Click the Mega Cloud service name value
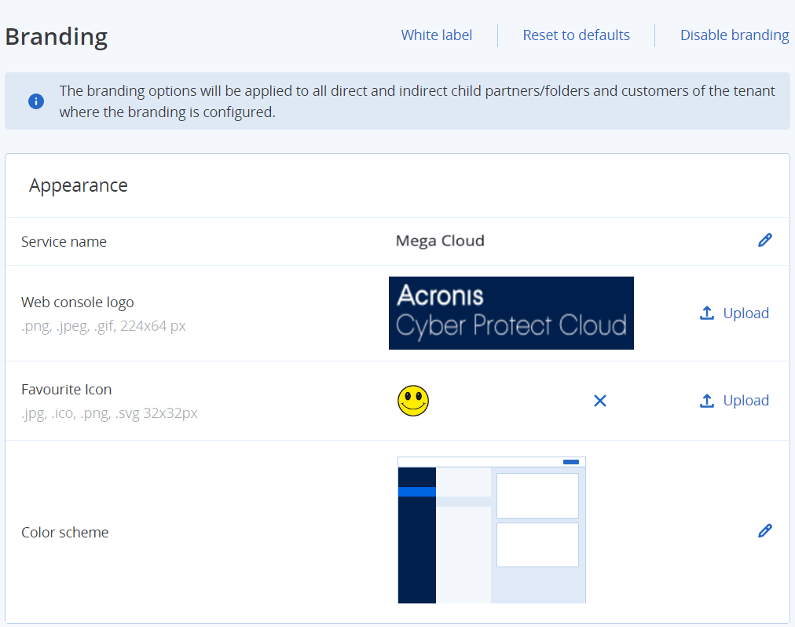795x627 pixels. [x=440, y=241]
